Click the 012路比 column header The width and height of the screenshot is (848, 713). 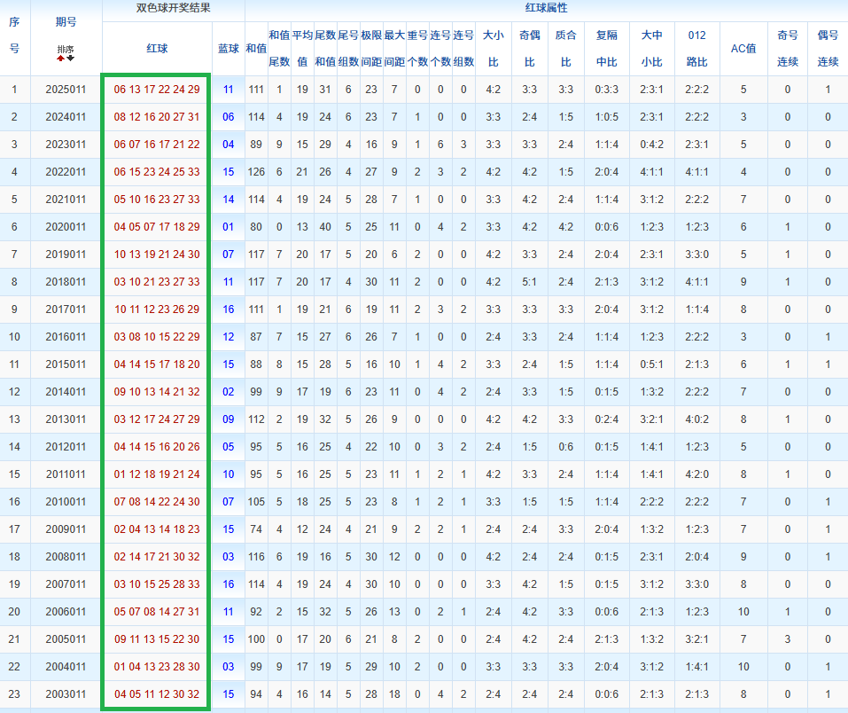click(x=696, y=48)
